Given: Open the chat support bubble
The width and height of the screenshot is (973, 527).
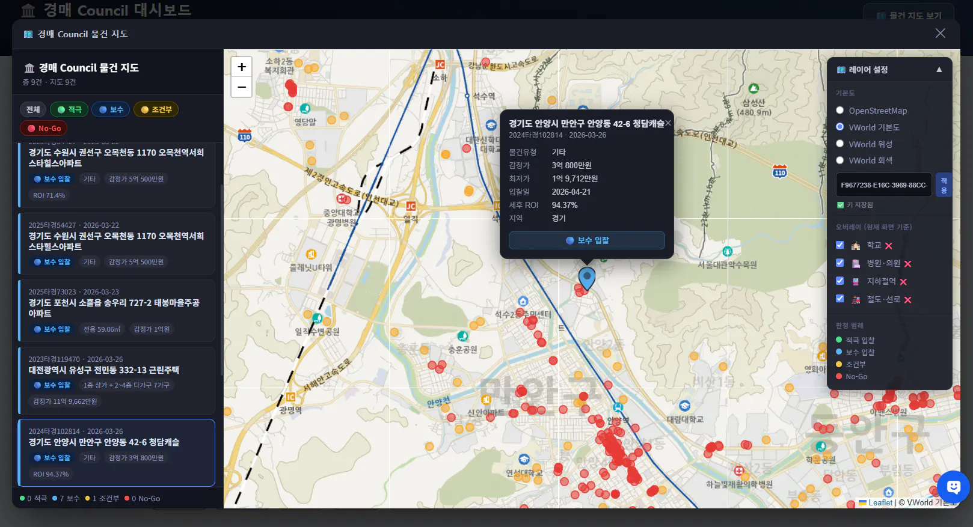Looking at the screenshot, I should (x=953, y=487).
